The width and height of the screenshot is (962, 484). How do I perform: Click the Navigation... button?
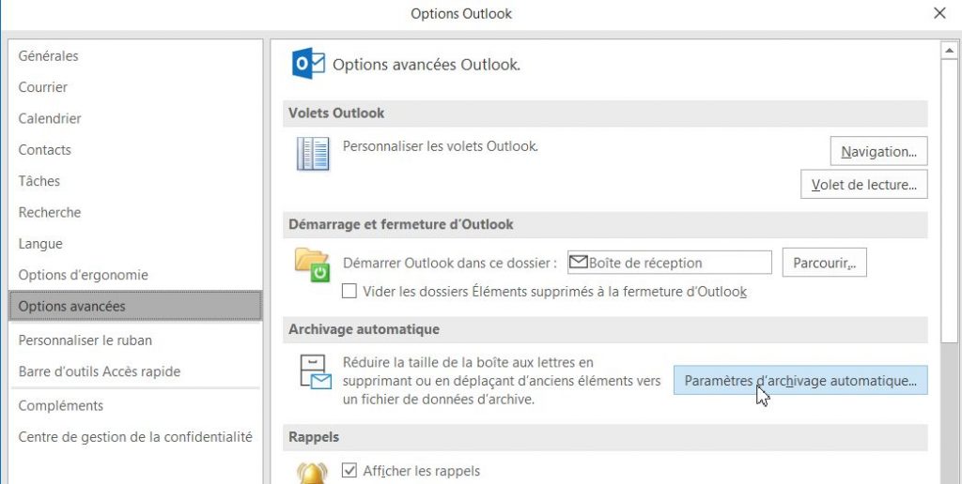(878, 151)
